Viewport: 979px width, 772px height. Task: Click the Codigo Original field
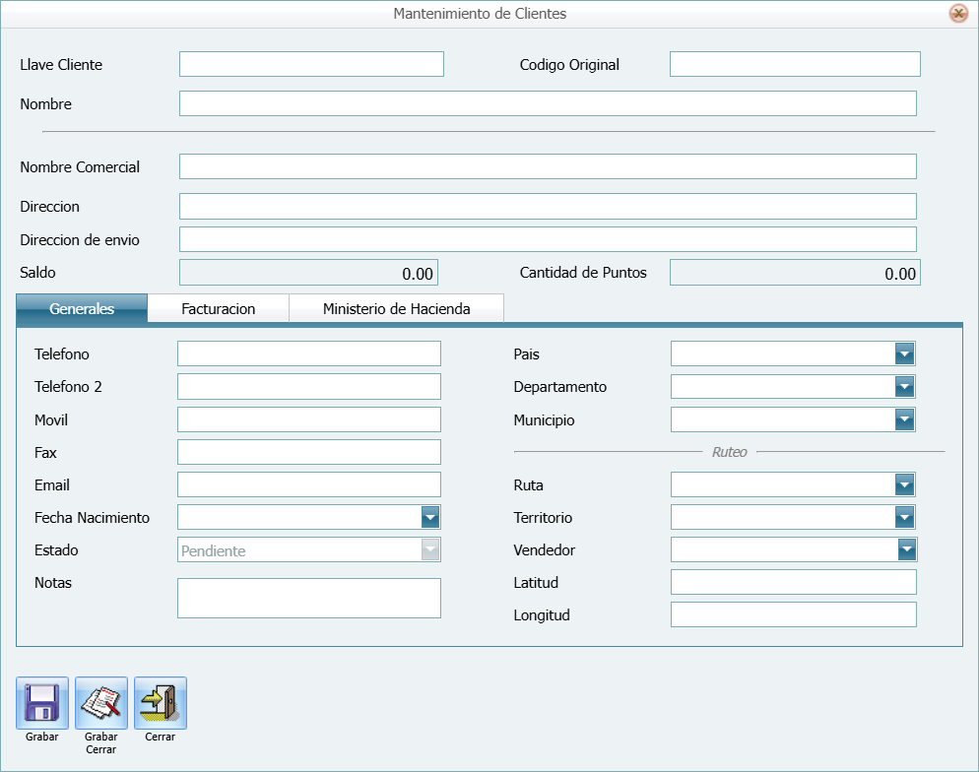coord(795,65)
